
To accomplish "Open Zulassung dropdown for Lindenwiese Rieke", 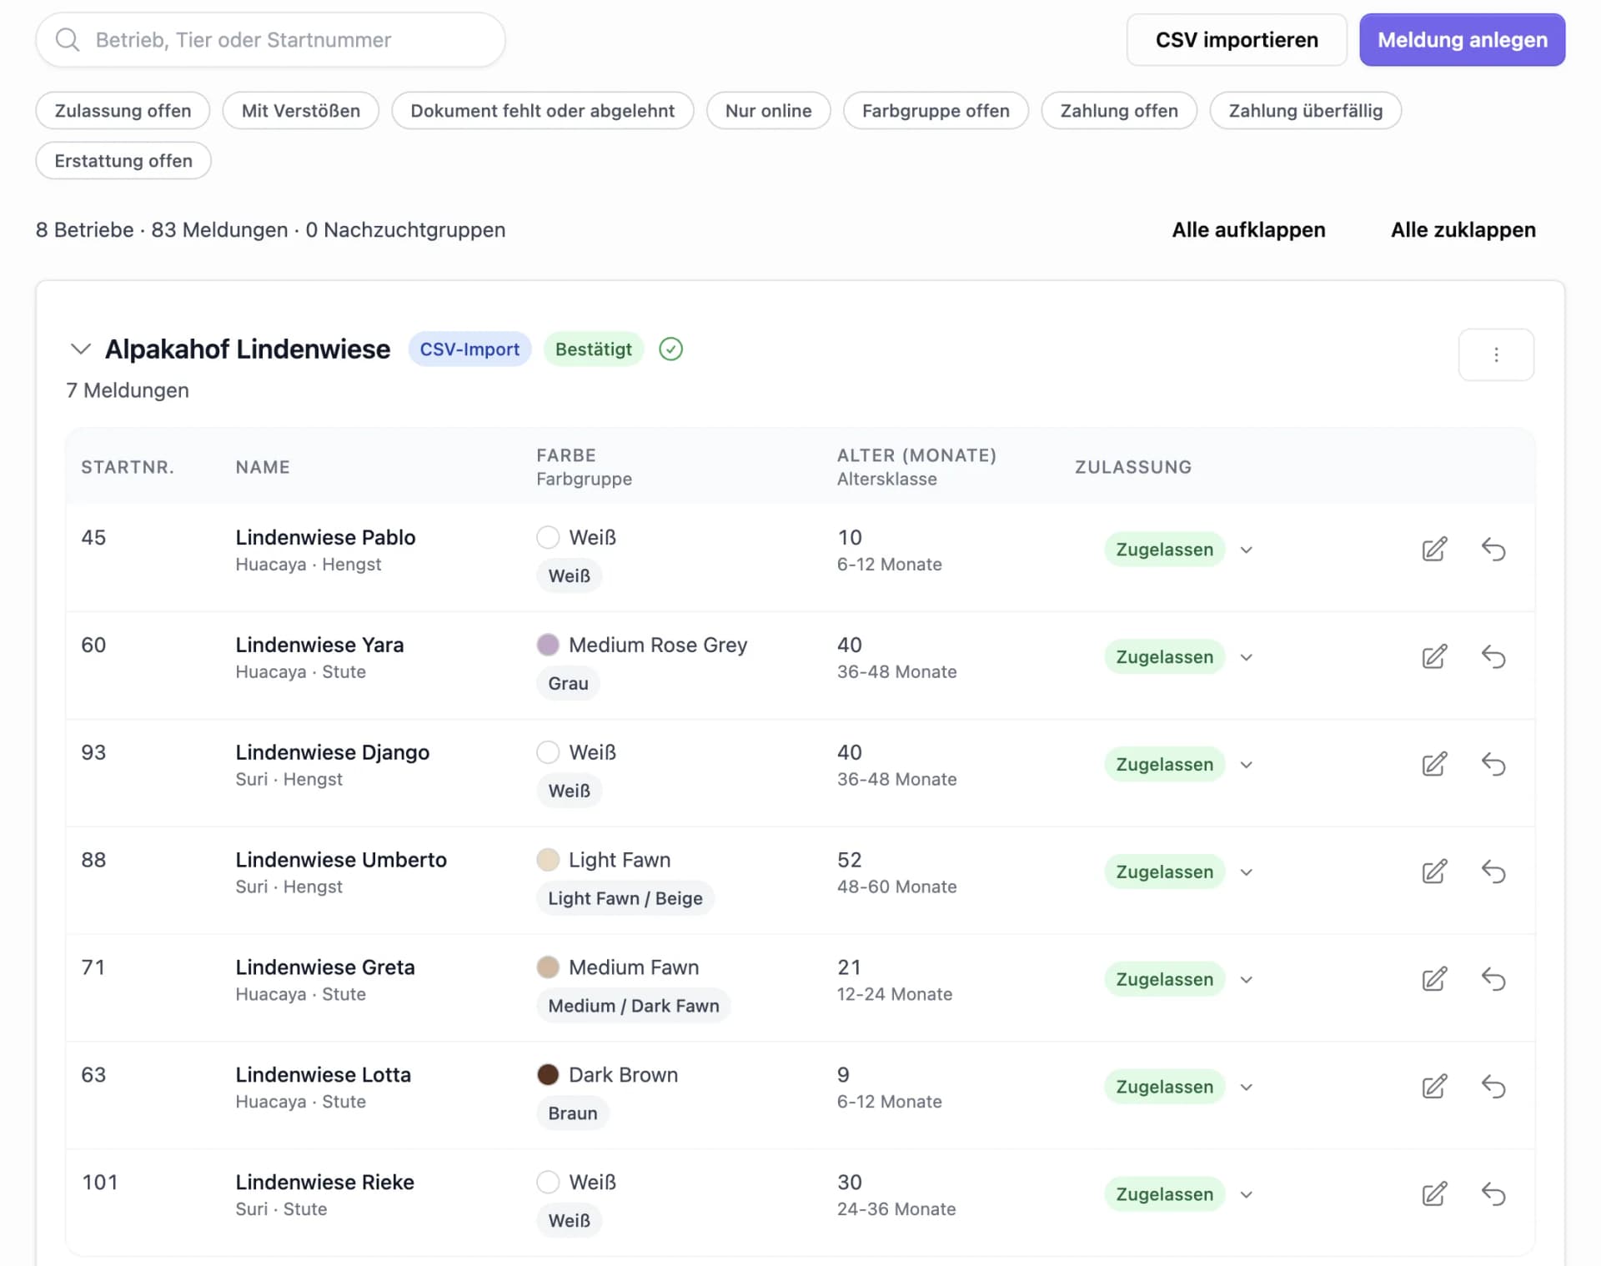I will [1246, 1195].
